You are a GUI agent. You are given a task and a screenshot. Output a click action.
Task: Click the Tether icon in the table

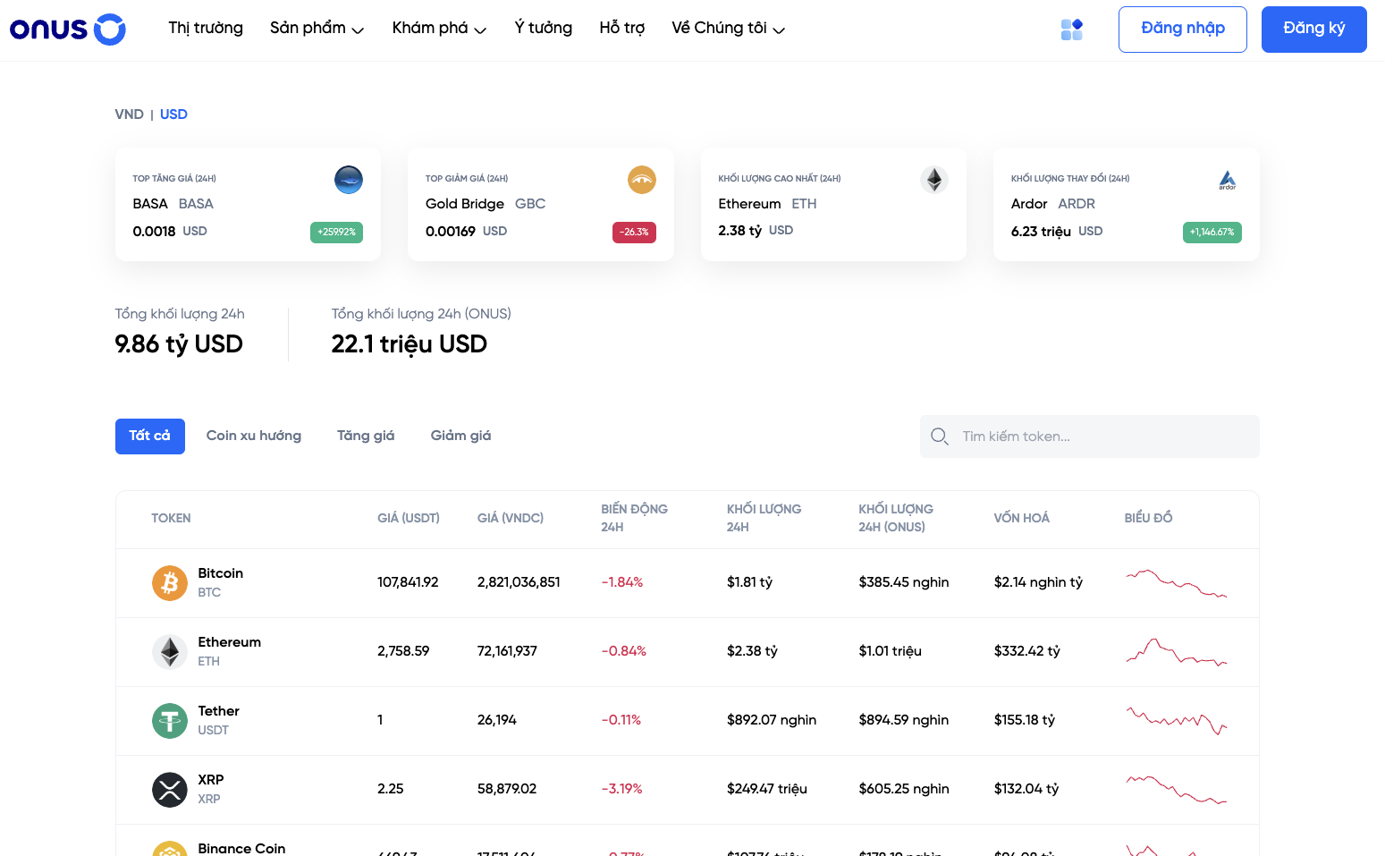(170, 721)
